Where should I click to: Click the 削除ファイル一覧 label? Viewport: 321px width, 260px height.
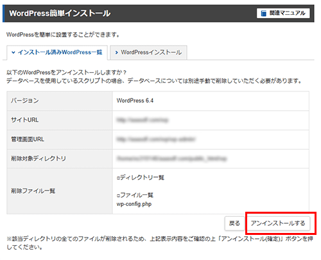click(x=33, y=191)
